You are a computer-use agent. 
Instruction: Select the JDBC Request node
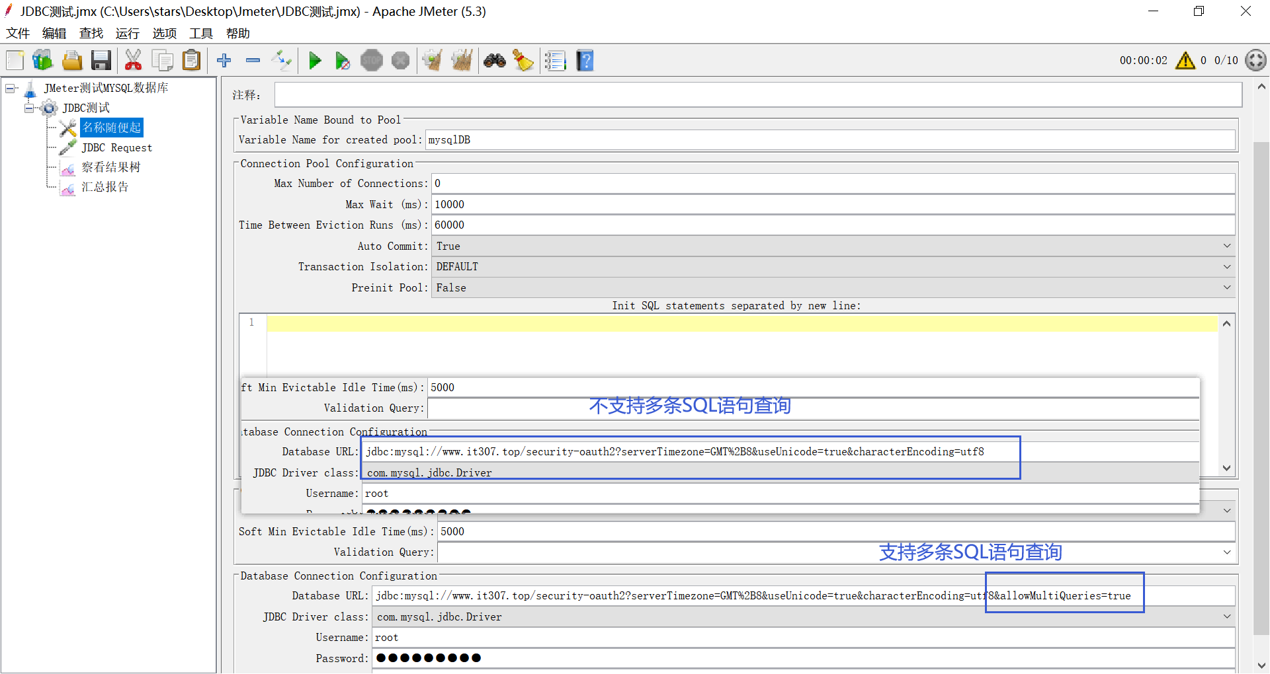[116, 147]
